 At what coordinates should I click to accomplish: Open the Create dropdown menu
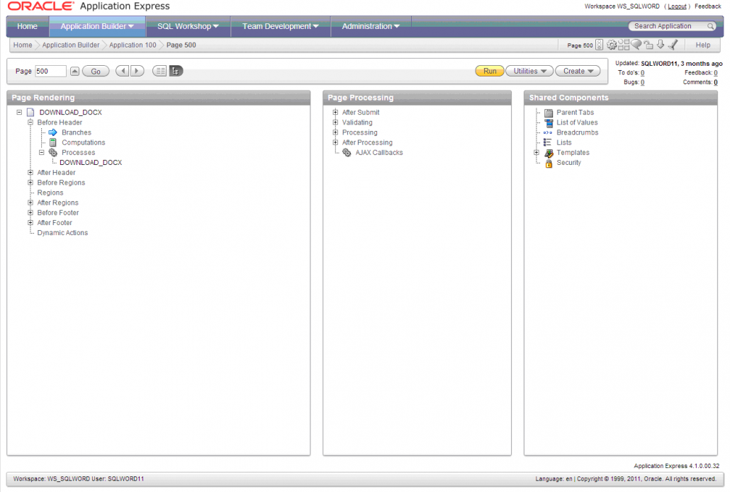578,71
